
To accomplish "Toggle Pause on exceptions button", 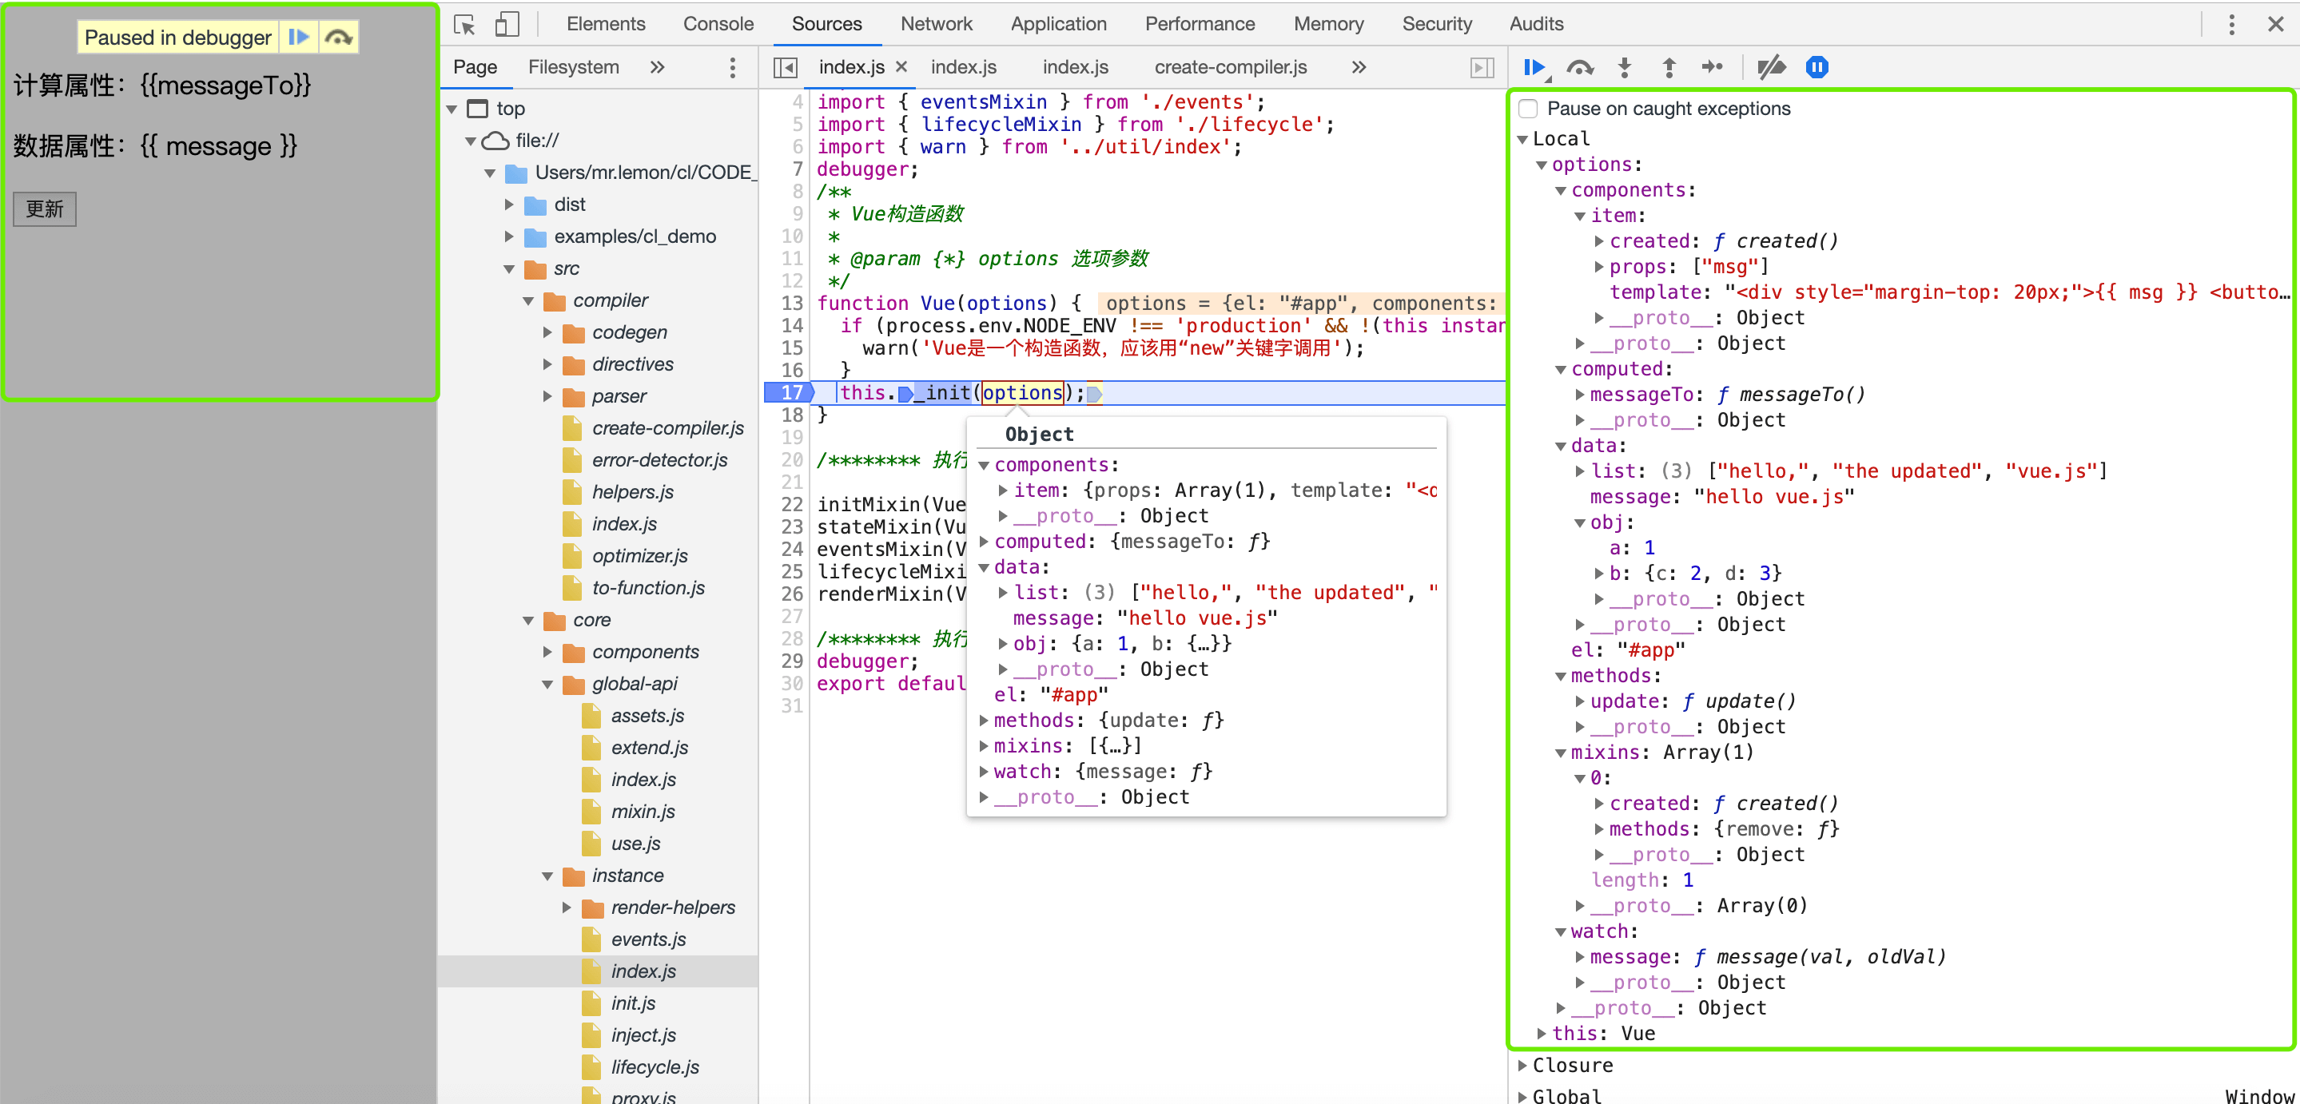I will pos(1816,67).
